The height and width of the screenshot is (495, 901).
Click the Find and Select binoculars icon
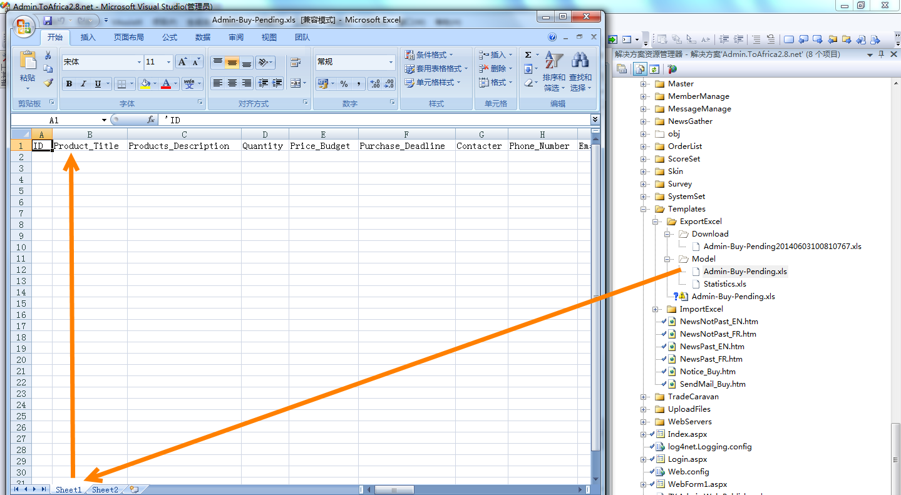point(580,60)
